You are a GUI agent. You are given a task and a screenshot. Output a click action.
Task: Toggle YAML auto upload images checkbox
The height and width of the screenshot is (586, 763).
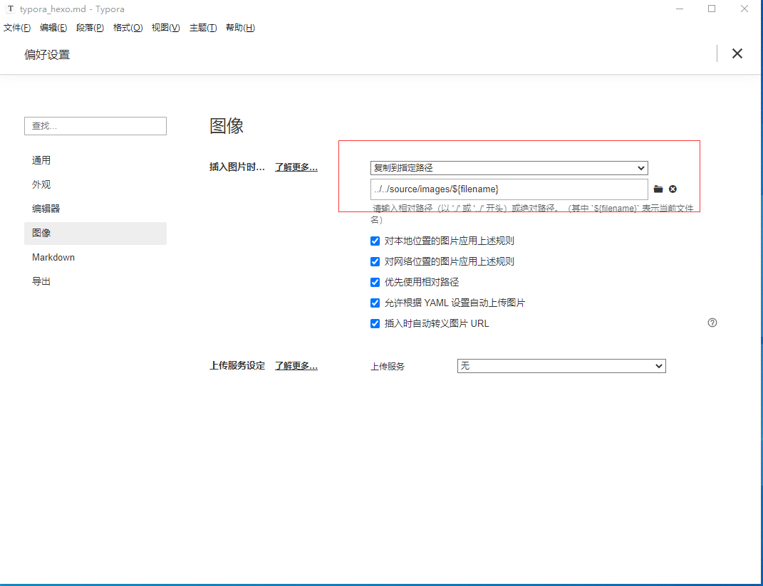pyautogui.click(x=375, y=303)
